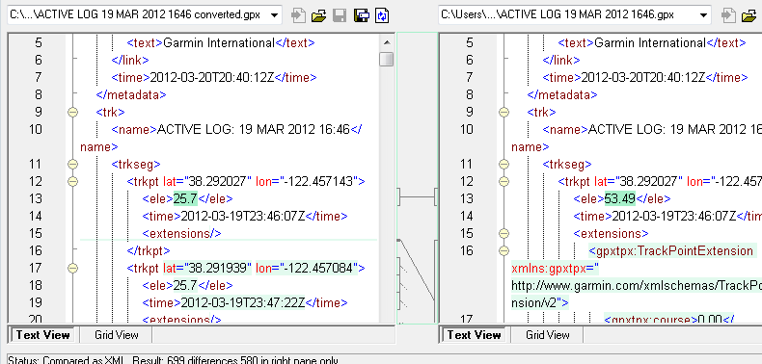The width and height of the screenshot is (762, 364).
Task: Collapse right pane TrackPointExtension node on line 16
Action: pos(503,251)
